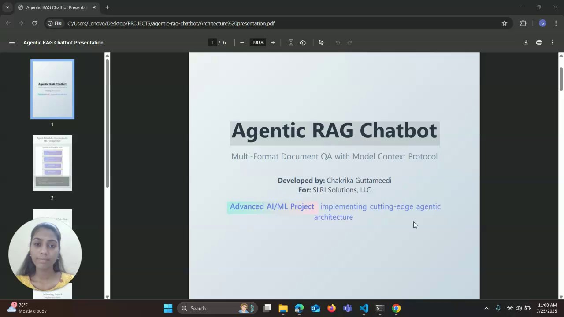
Task: Click the redo arrow in PDF toolbar
Action: click(350, 43)
